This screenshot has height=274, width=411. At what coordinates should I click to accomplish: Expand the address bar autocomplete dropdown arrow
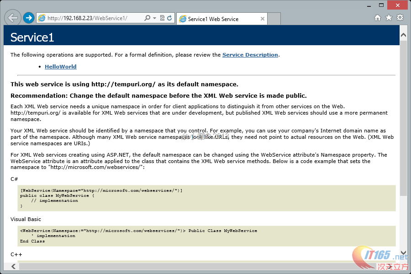click(154, 18)
